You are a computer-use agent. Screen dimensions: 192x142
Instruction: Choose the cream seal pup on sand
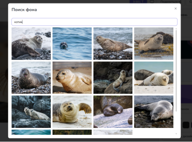(72, 78)
